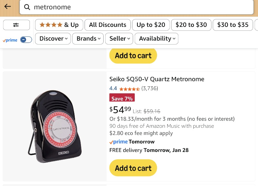Tap the back arrow icon
This screenshot has width=258, height=186.
click(x=8, y=7)
